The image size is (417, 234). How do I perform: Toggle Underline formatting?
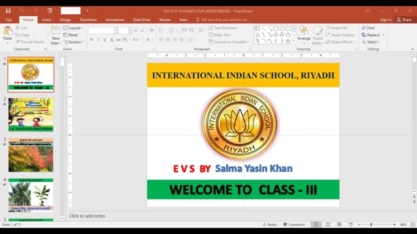click(x=105, y=40)
